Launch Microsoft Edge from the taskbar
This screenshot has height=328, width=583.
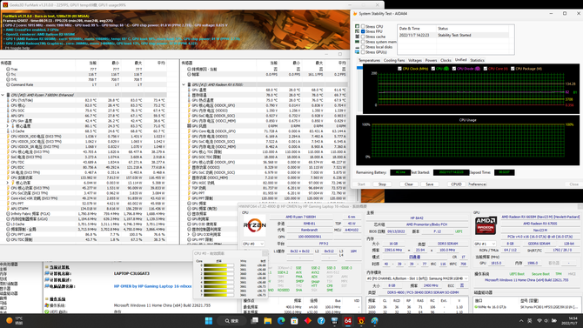click(x=281, y=320)
